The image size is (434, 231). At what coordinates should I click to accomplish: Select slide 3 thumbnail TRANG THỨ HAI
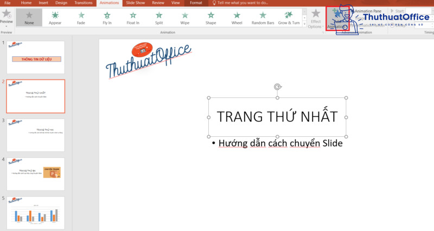pos(36,135)
